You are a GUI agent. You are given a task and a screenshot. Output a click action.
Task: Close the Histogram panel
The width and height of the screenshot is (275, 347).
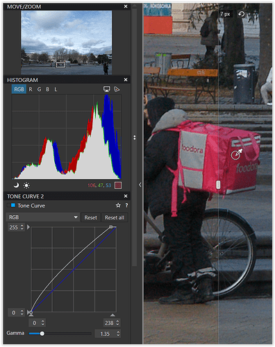[x=126, y=80]
